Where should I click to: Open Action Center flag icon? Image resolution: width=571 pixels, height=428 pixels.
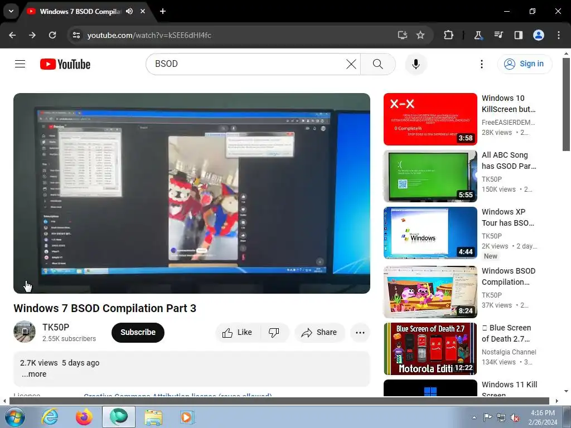[x=487, y=417]
